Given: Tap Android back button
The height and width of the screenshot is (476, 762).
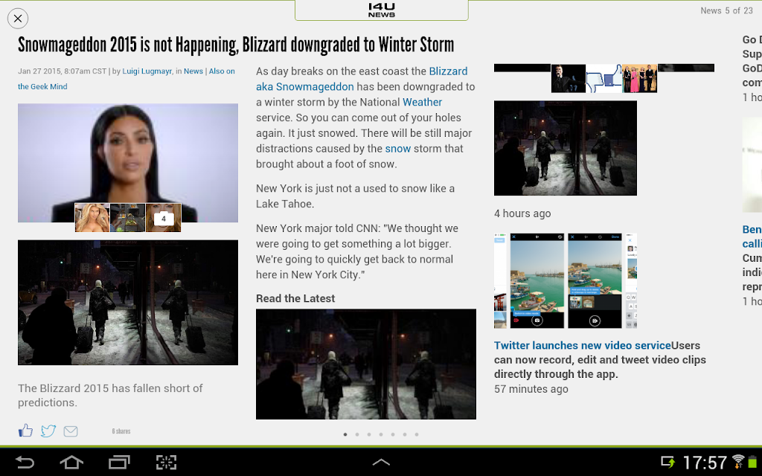Looking at the screenshot, I should click(x=25, y=462).
